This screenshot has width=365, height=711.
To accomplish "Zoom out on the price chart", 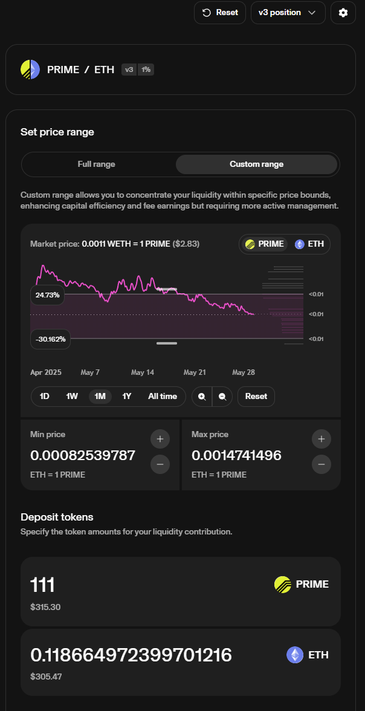I will tap(222, 397).
